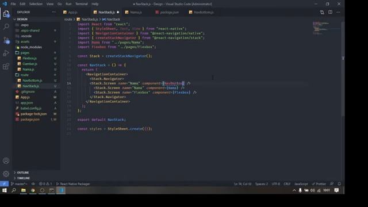The image size is (368, 207).
Task: Click Ln 14 cursor position in status bar
Action: [243, 184]
